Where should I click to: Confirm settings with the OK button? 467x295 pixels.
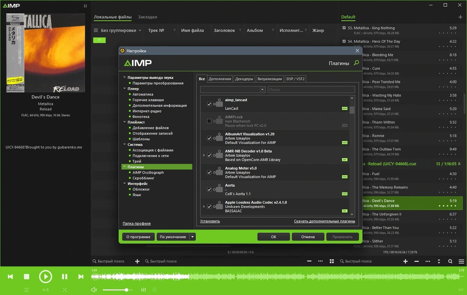274,237
